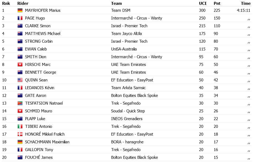Click the Time column header
The height and width of the screenshot is (162, 253).
pos(246,3)
